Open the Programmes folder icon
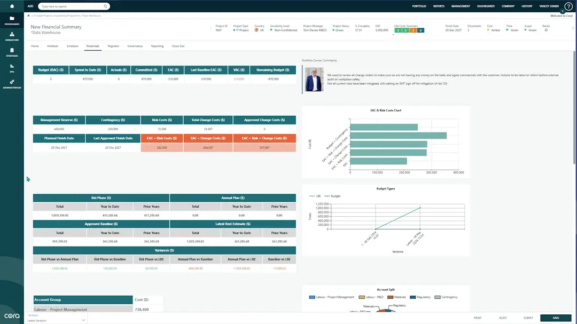This screenshot has width=577, height=324. click(12, 20)
